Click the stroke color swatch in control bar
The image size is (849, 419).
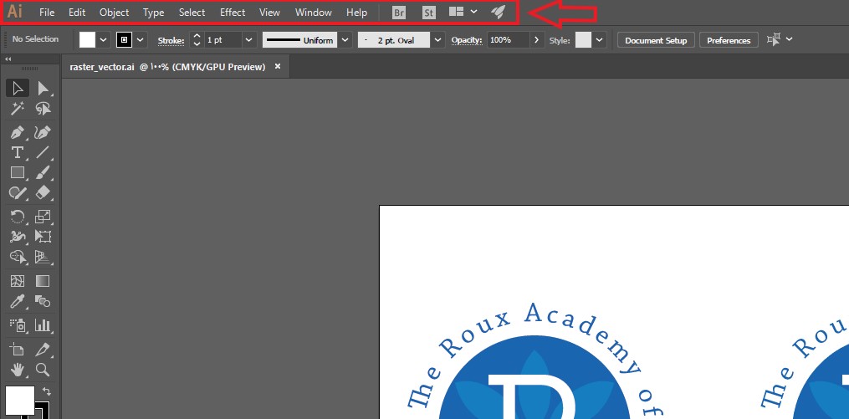point(124,39)
